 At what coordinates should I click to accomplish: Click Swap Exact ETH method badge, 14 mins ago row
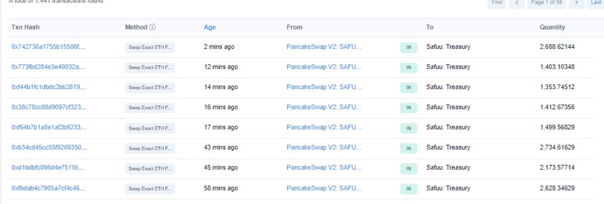(150, 88)
